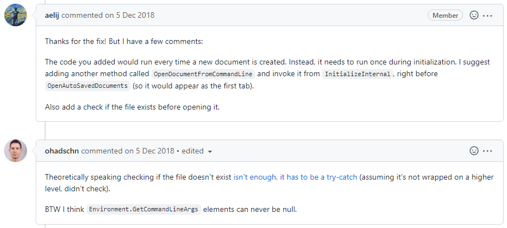This screenshot has height=228, width=507.
Task: Click the Environment.GetCommandLineArgs code snippet
Action: tap(144, 209)
